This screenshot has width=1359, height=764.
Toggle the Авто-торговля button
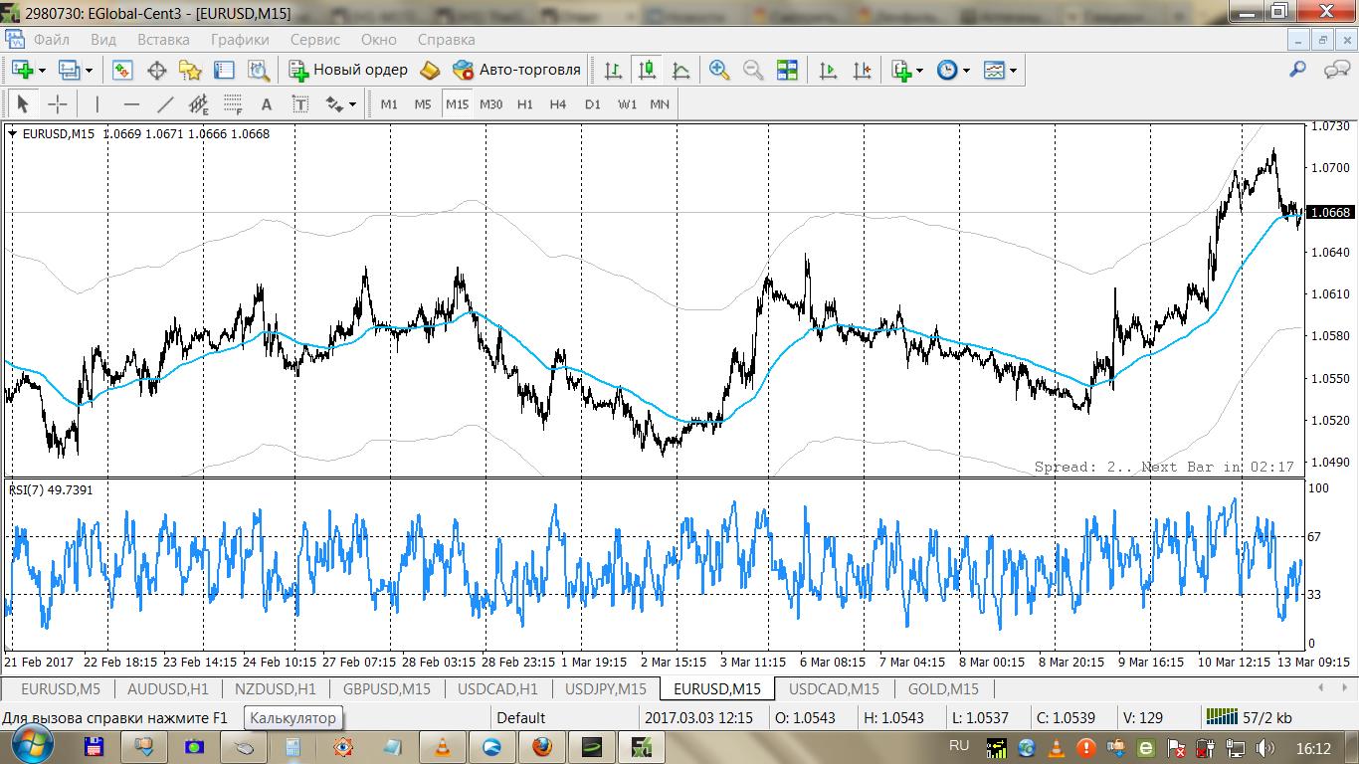pos(516,70)
